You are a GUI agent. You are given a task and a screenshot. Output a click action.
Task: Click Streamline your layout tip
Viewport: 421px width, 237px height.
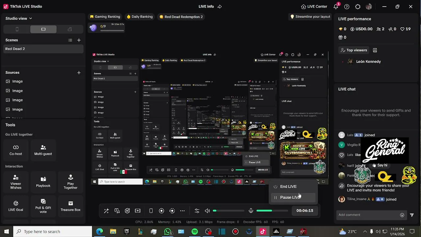(x=310, y=17)
